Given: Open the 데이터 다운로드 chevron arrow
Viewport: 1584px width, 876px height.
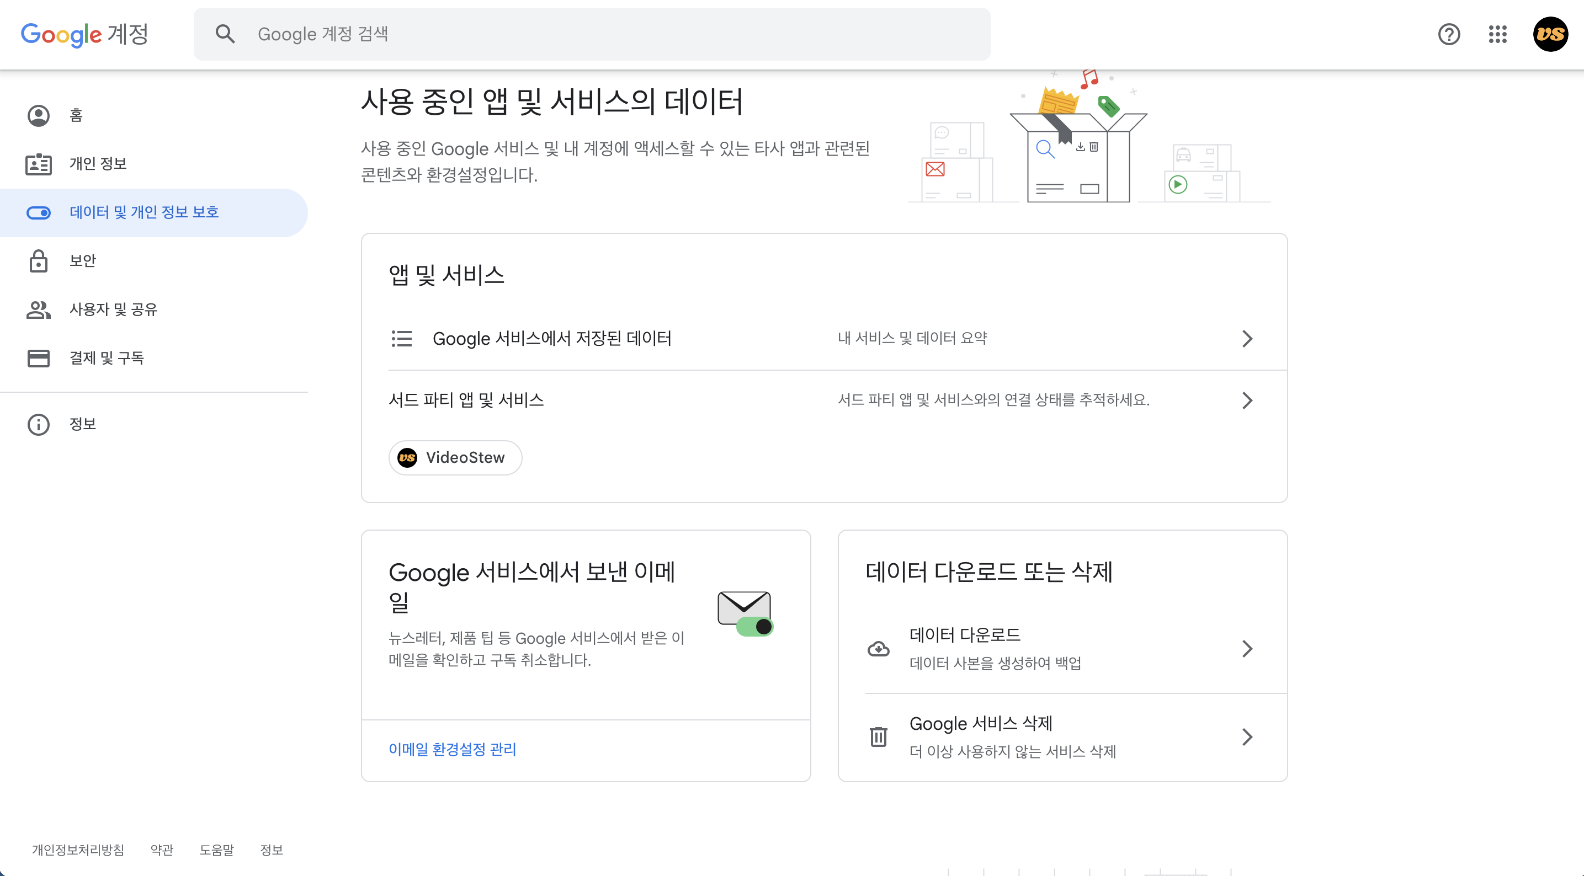Looking at the screenshot, I should (x=1246, y=648).
